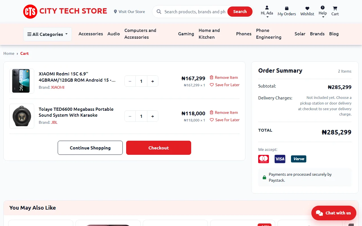Click the Continue Shopping button
The height and width of the screenshot is (226, 362).
pos(90,148)
